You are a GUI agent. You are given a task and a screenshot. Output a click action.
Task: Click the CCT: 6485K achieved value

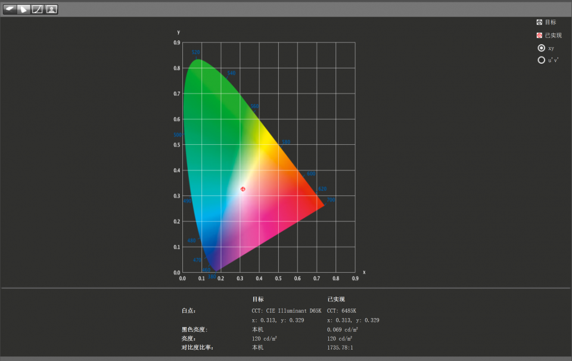pos(341,310)
